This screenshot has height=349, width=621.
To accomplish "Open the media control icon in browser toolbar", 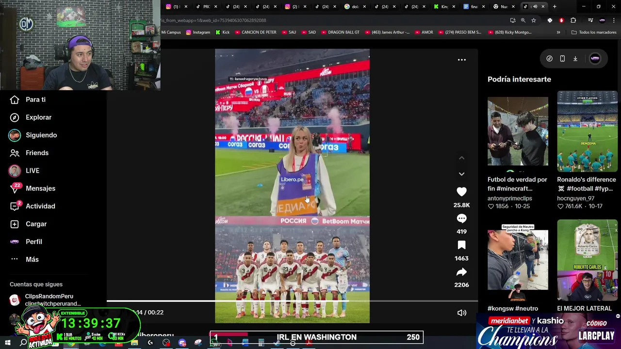I will pyautogui.click(x=590, y=20).
